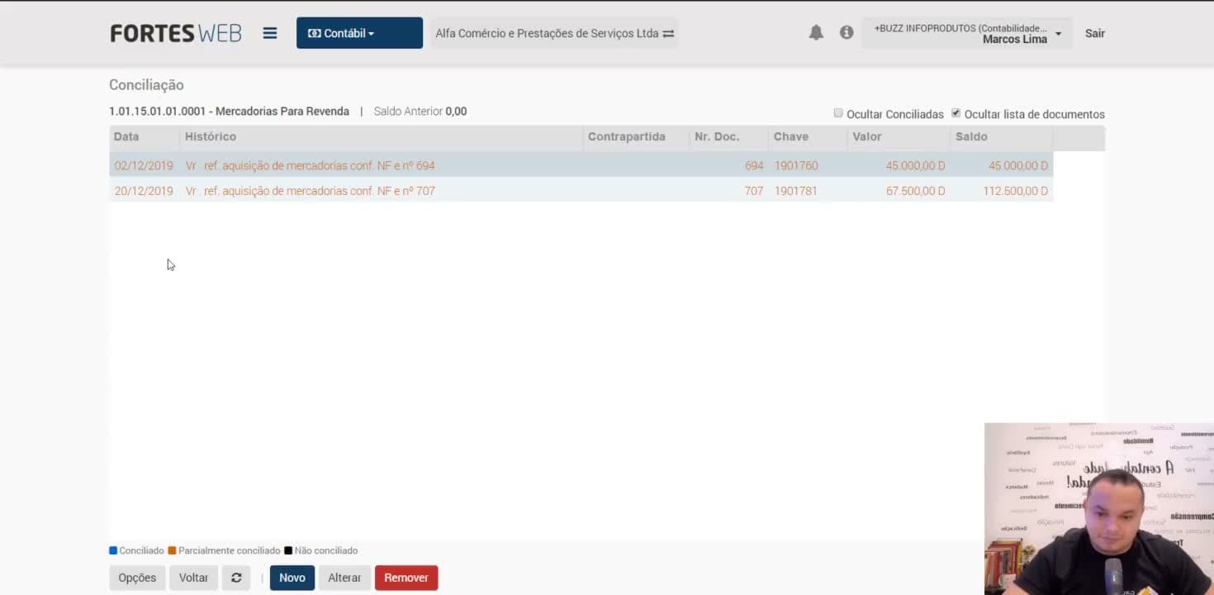Uncheck Ocultar lista de documentos

(x=956, y=113)
